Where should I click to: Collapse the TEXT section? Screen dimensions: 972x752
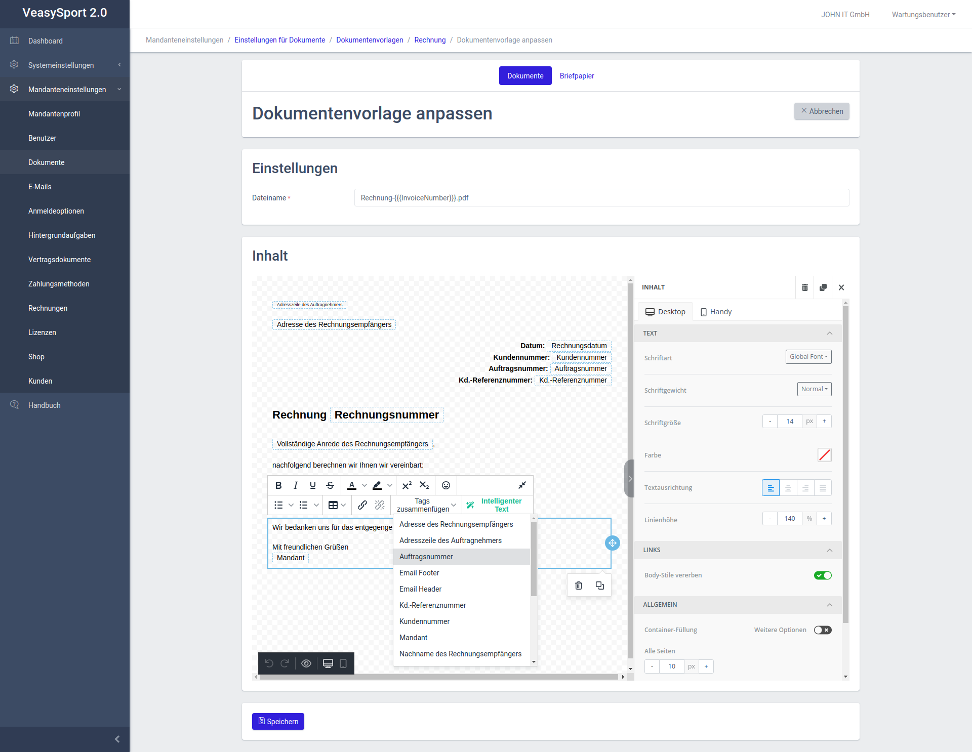click(x=829, y=333)
